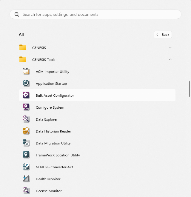The width and height of the screenshot is (191, 197).
Task: Click the Bulk Asset Configurator gear icon
Action: pyautogui.click(x=26, y=95)
